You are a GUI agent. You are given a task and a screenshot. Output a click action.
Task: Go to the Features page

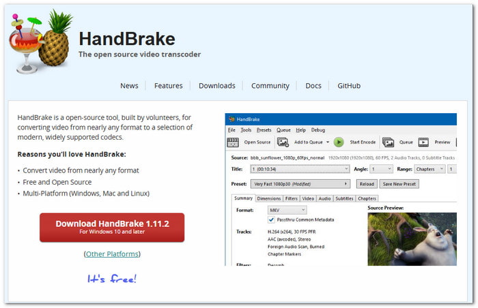click(x=168, y=86)
